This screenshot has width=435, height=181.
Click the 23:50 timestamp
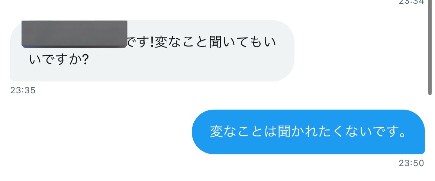(x=412, y=163)
